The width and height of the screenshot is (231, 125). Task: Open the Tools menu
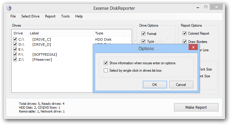click(x=66, y=16)
